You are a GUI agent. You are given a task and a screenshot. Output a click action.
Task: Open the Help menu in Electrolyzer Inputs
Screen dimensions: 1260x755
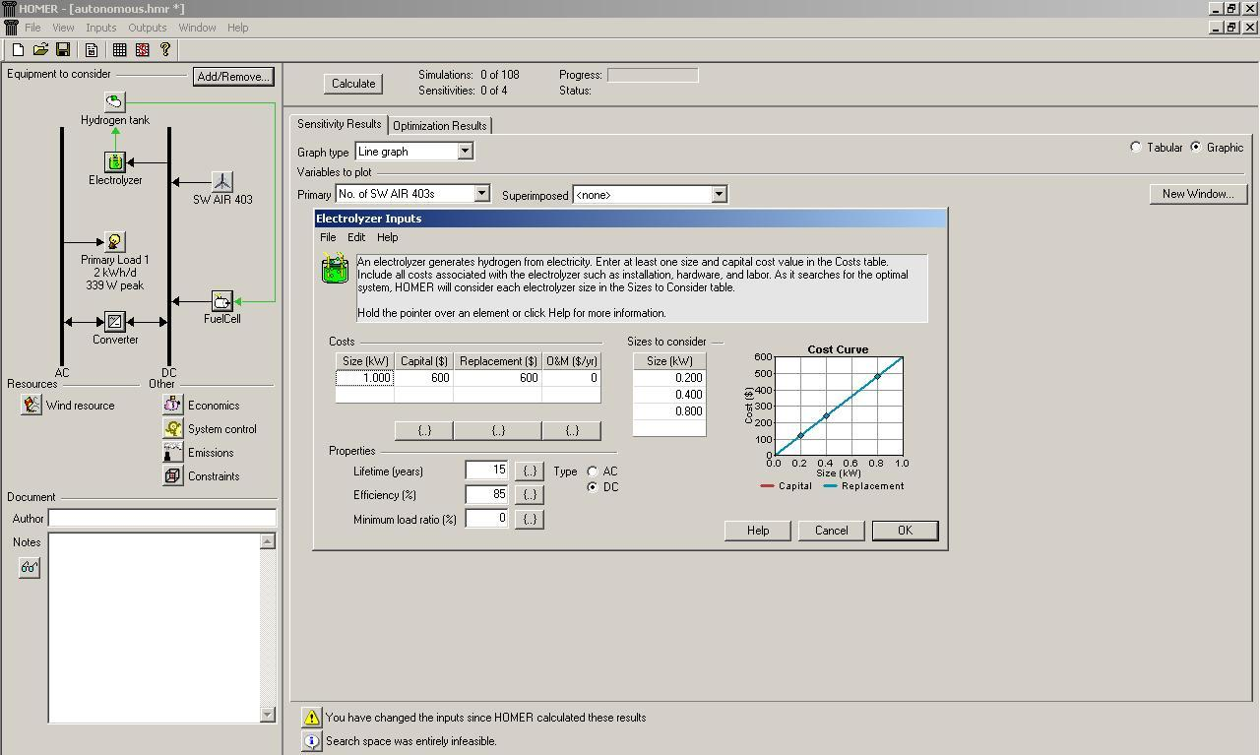[388, 237]
